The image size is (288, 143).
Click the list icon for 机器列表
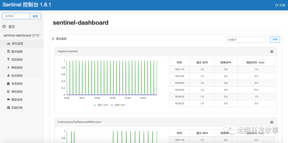[9, 108]
